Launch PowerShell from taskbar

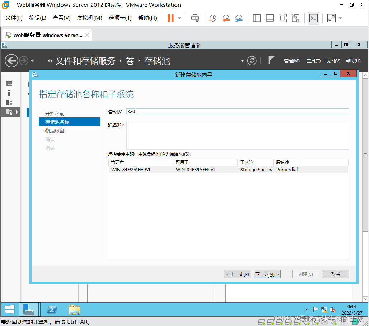point(52,310)
